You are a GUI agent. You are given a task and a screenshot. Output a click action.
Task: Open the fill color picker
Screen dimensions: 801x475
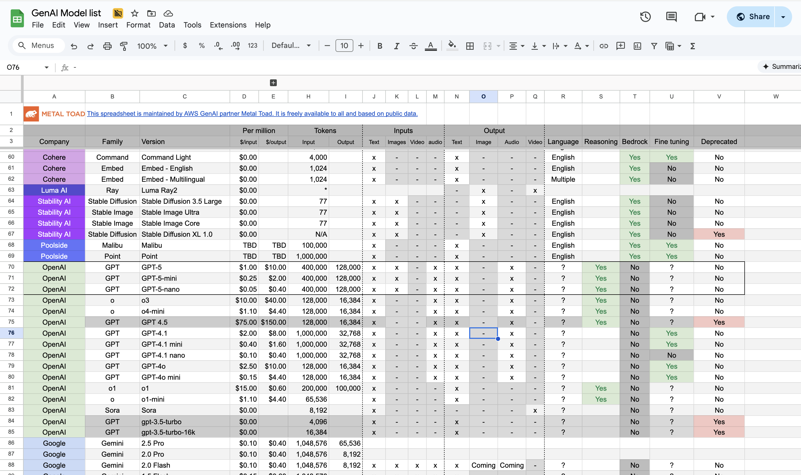[x=452, y=46]
